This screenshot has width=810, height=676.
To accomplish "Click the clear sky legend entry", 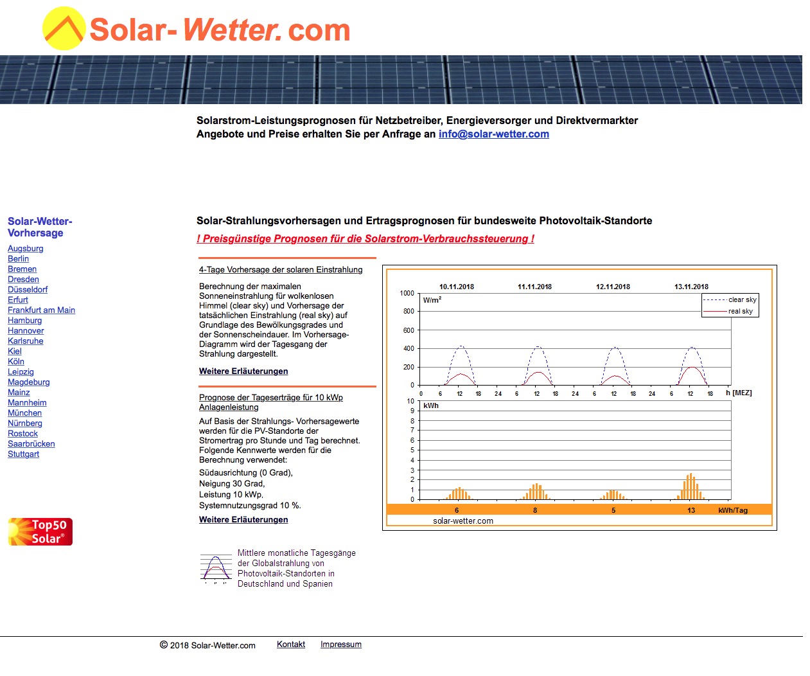I will point(730,299).
